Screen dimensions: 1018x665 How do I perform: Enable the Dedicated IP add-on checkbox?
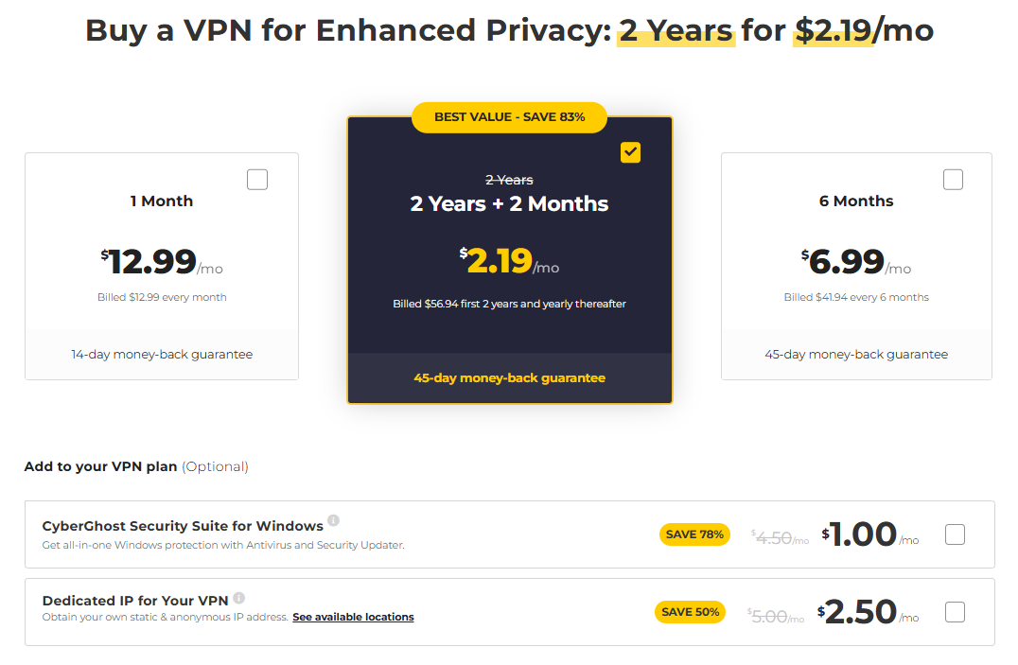click(x=956, y=612)
